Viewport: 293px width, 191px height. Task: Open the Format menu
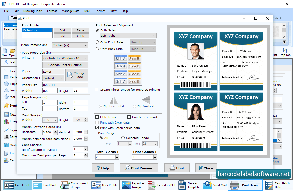[52, 11]
